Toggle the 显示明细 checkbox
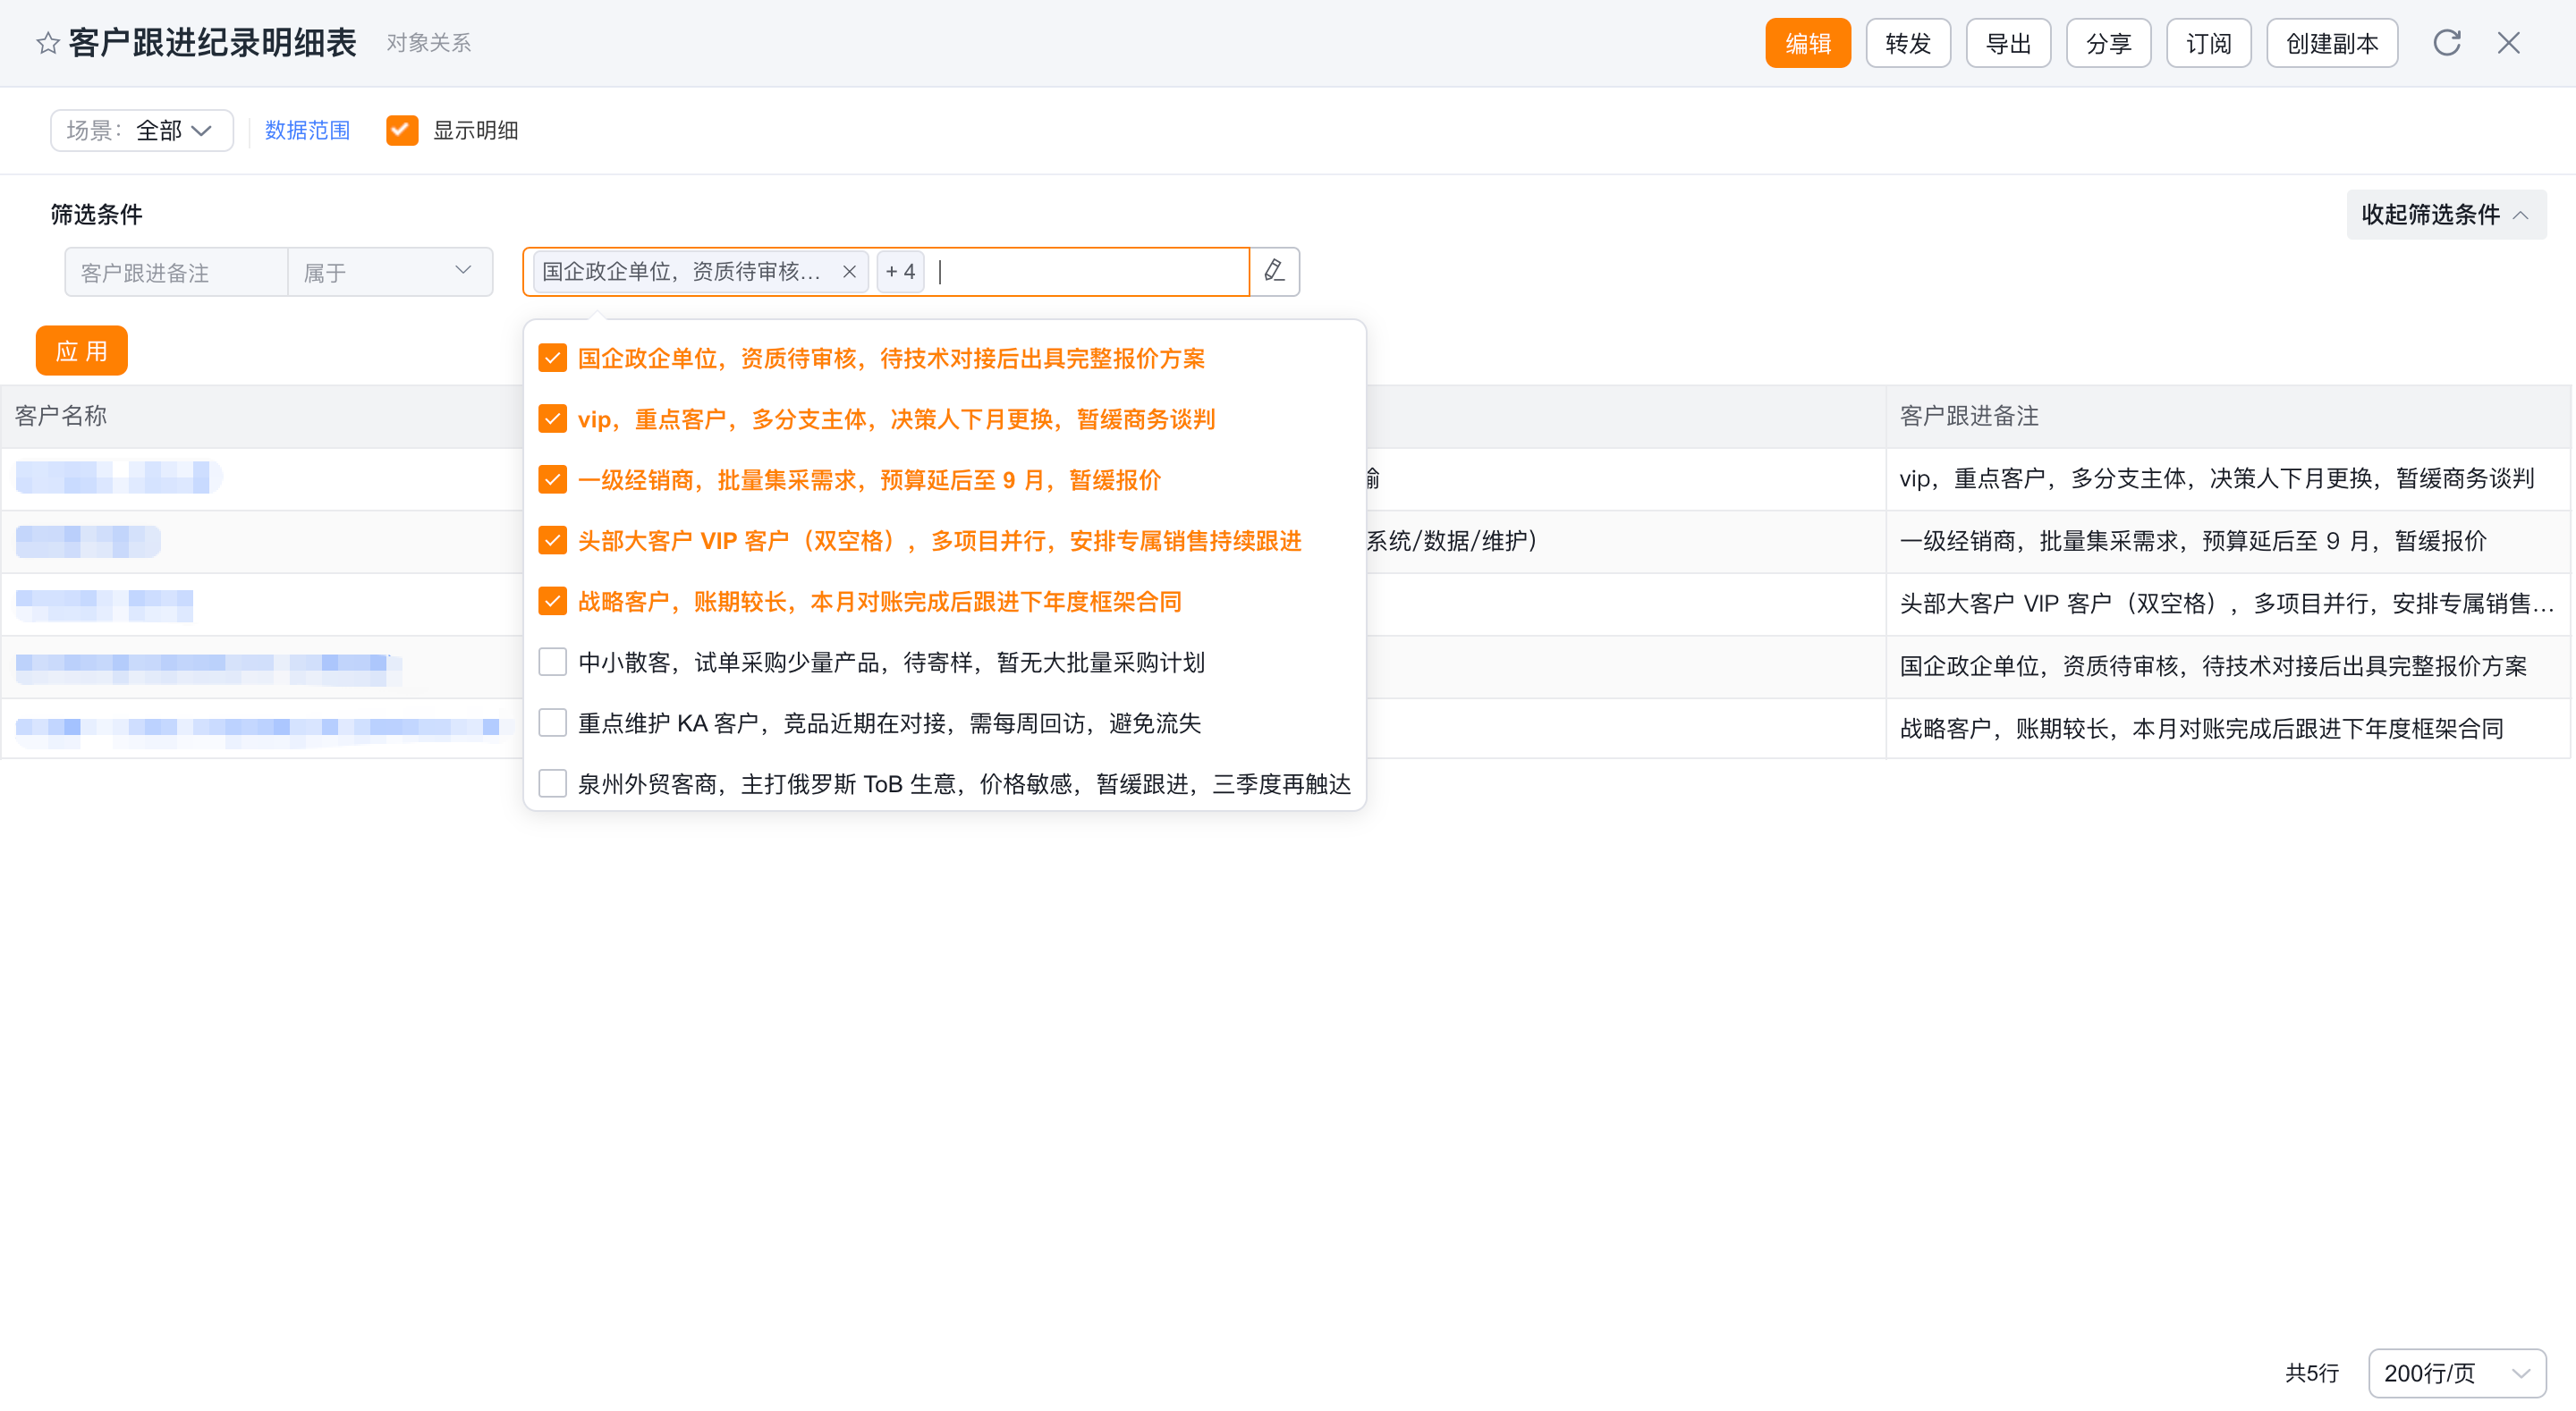This screenshot has width=2576, height=1411. click(402, 130)
